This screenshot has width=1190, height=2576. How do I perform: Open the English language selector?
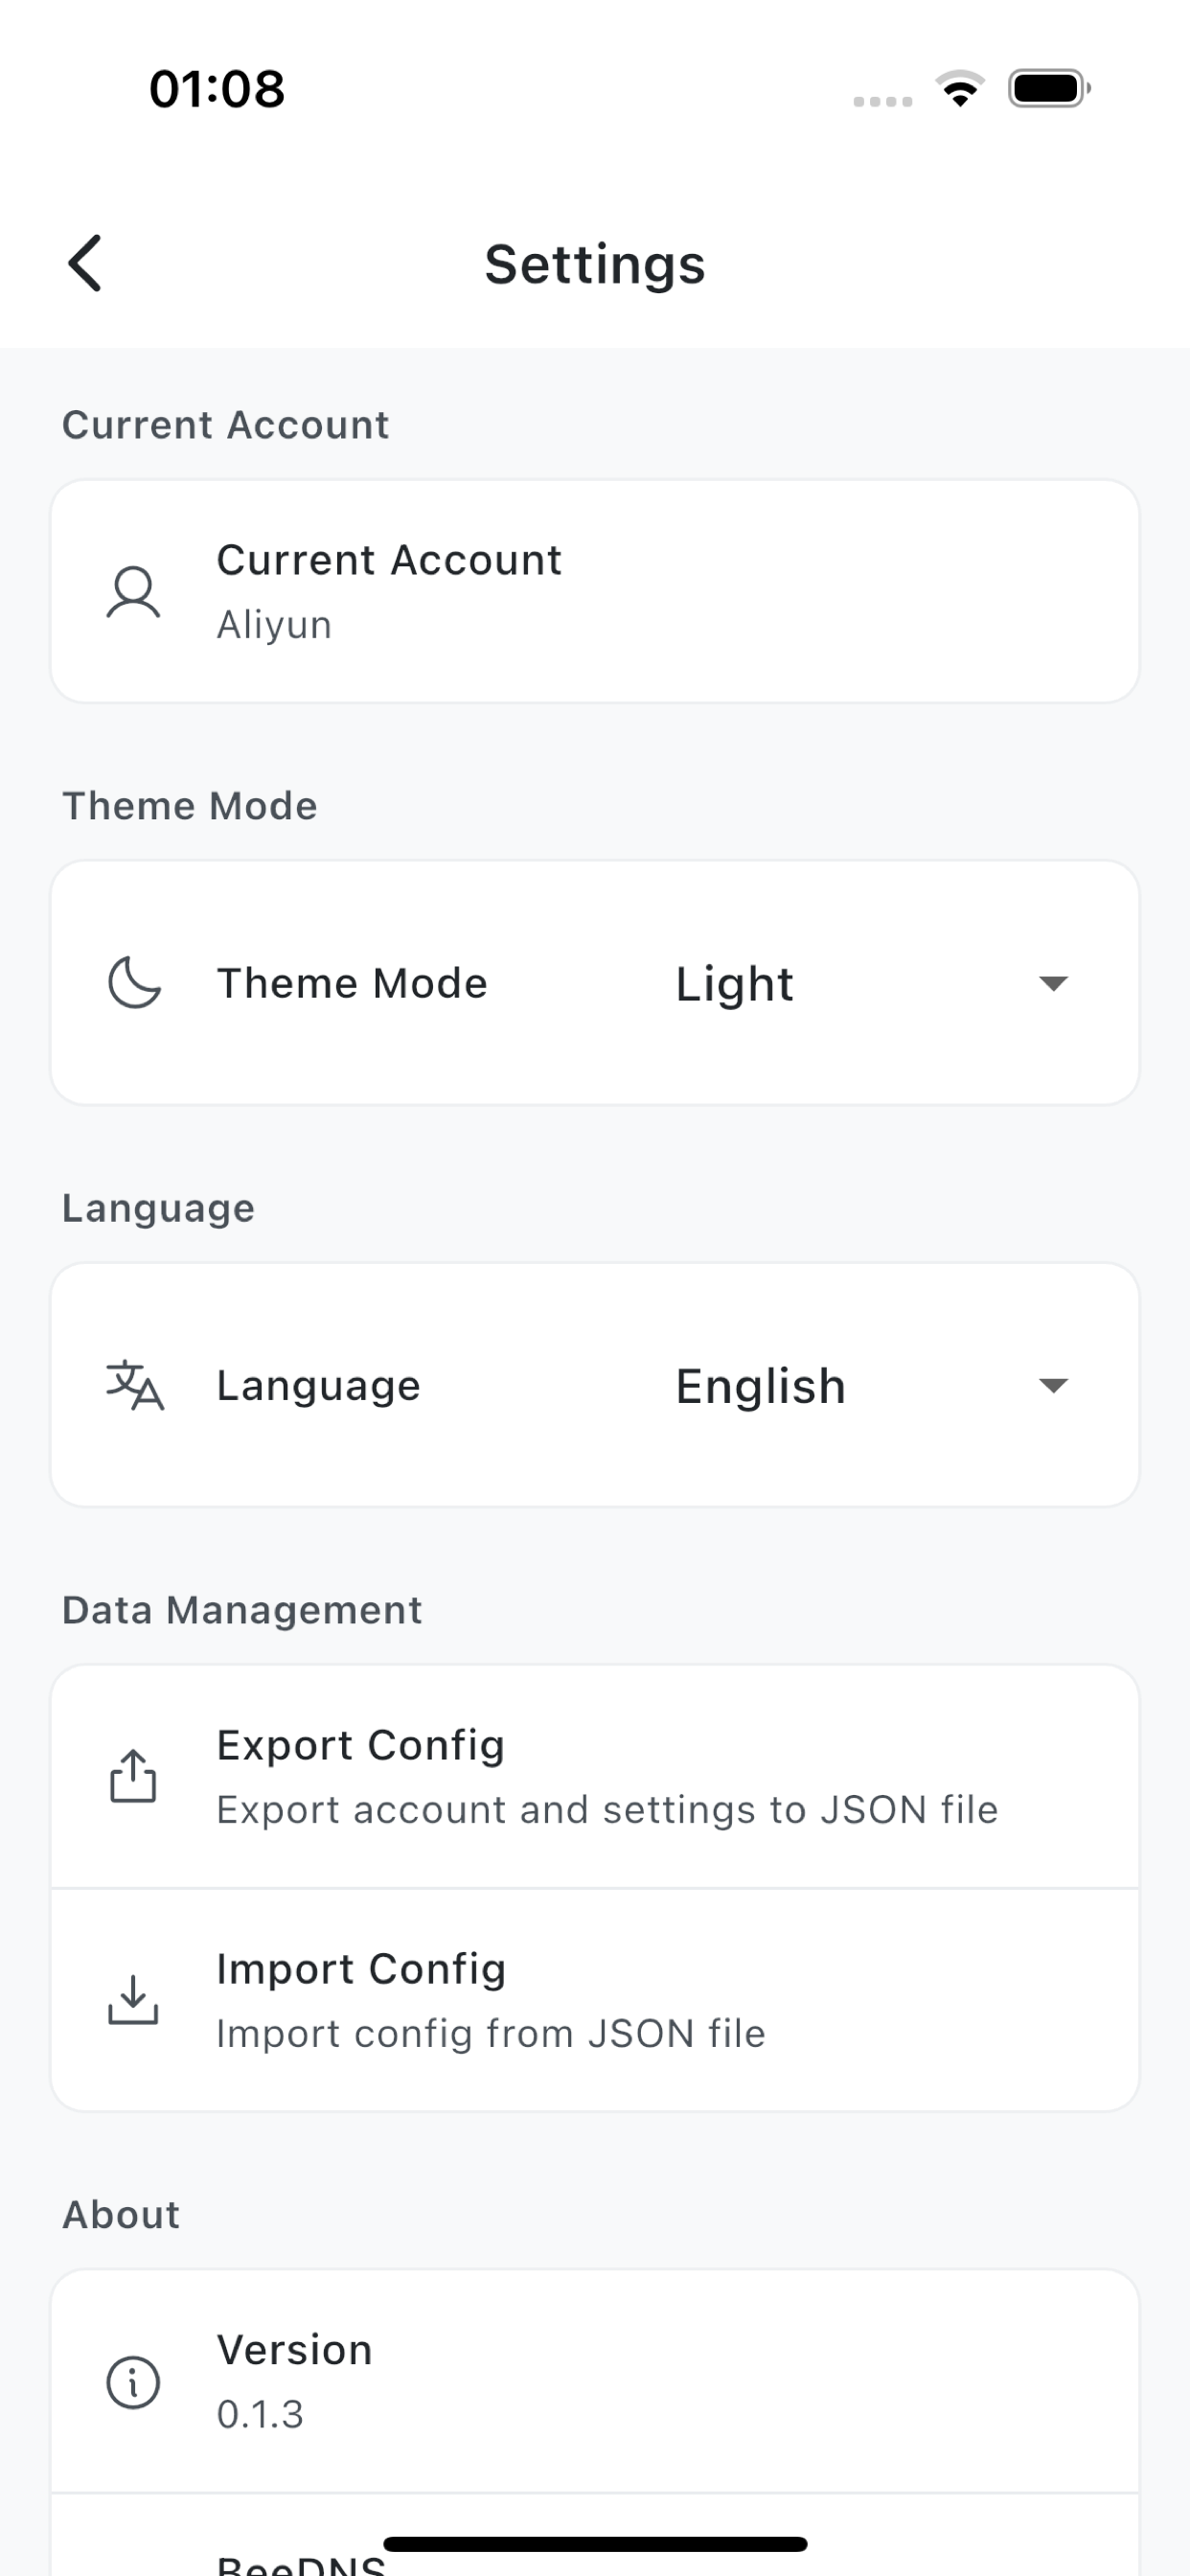point(761,1386)
